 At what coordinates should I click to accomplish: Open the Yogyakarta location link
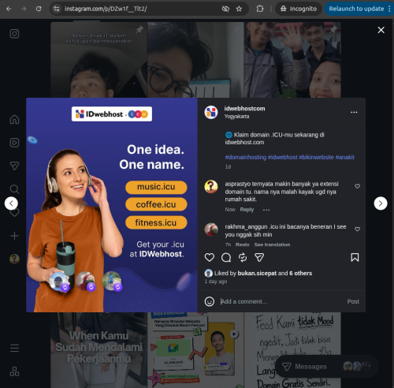click(x=236, y=116)
